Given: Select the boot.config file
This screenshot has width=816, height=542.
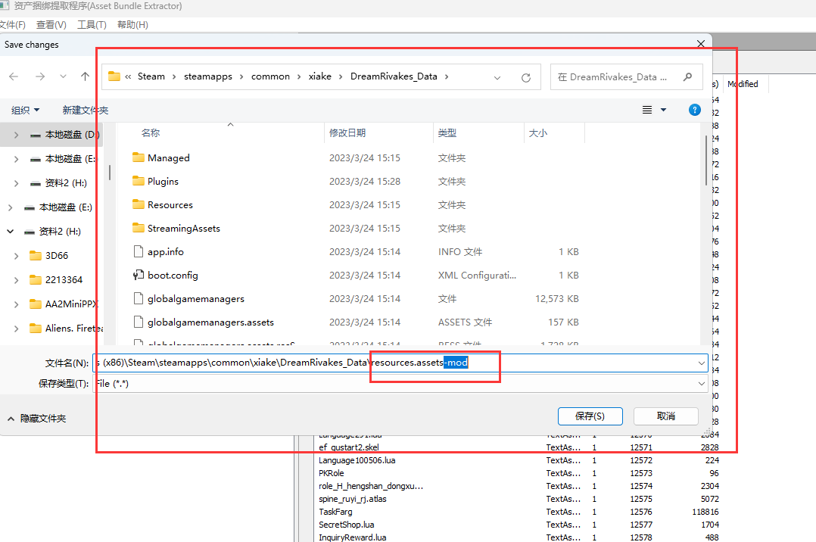Looking at the screenshot, I should click(173, 276).
